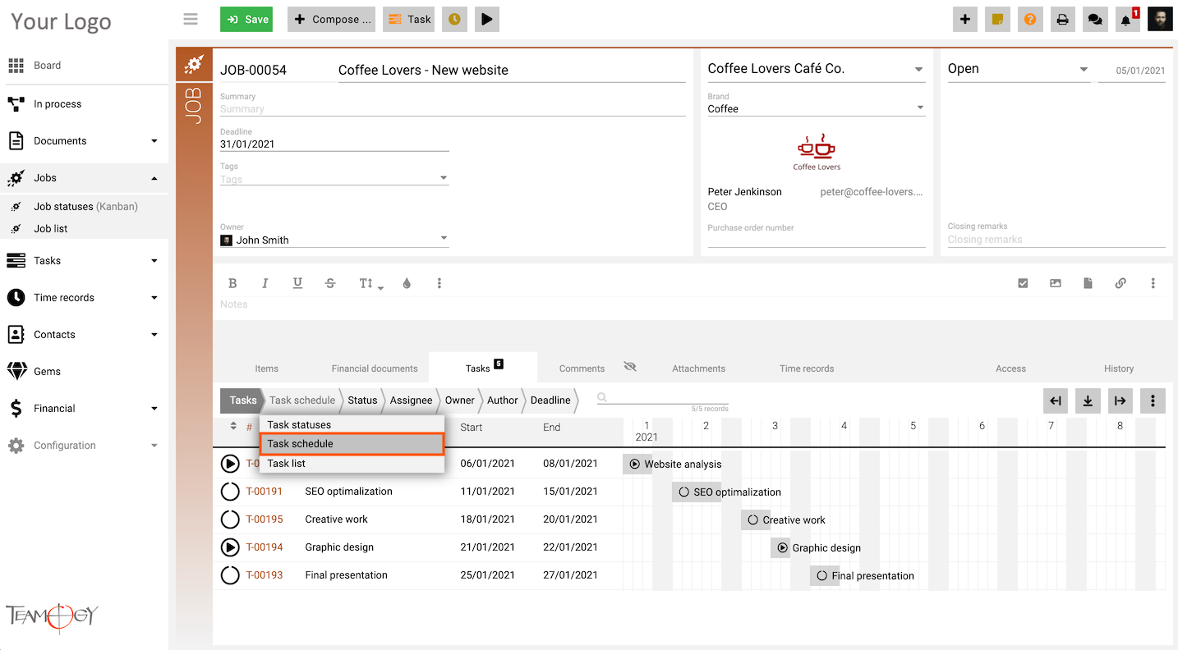Image resolution: width=1178 pixels, height=650 pixels.
Task: Open the orange help question icon
Action: pos(1030,19)
